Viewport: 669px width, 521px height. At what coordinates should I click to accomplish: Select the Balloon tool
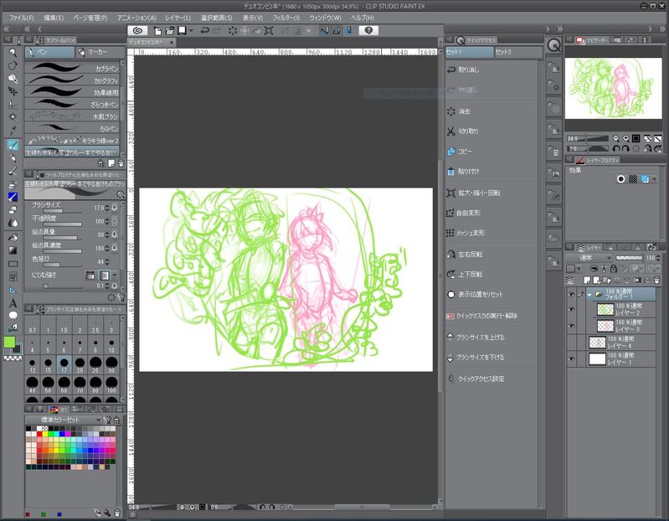pyautogui.click(x=13, y=315)
